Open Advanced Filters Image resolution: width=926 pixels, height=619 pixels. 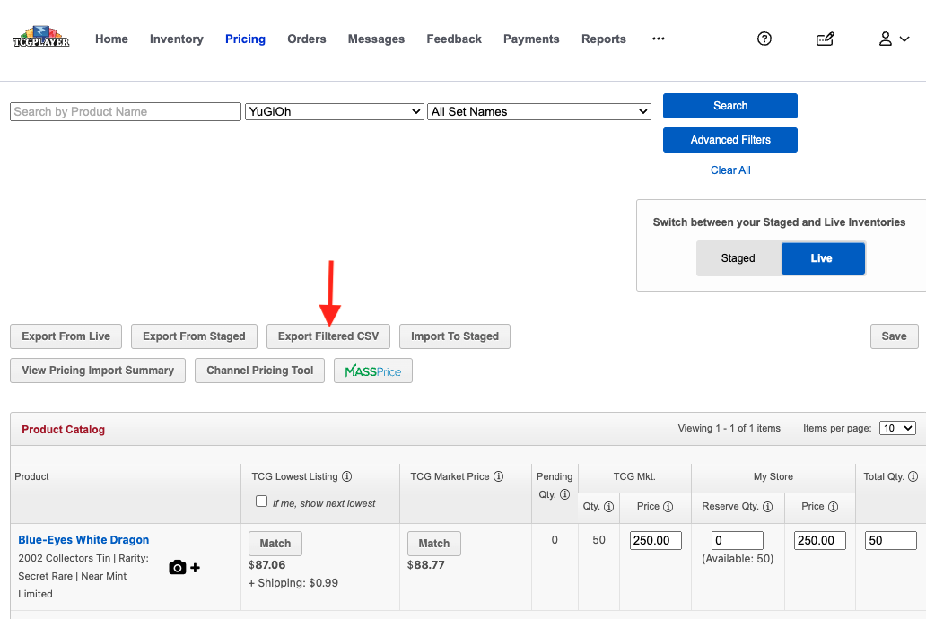(x=730, y=140)
